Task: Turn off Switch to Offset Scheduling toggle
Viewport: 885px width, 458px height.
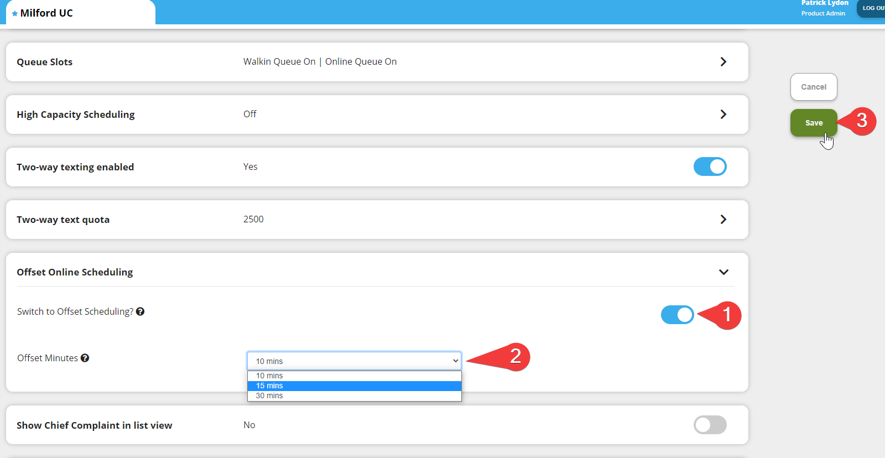Action: point(677,315)
